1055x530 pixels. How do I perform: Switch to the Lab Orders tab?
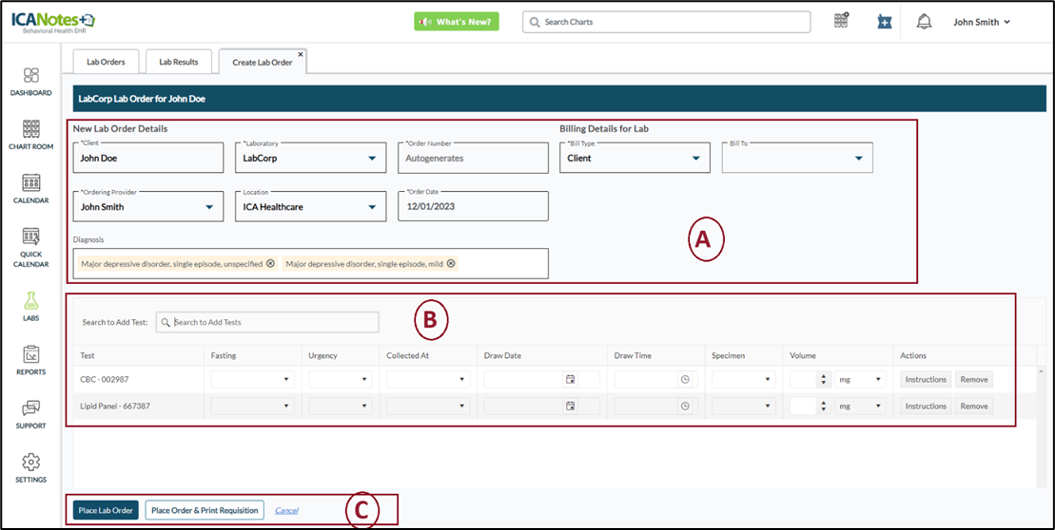coord(106,62)
